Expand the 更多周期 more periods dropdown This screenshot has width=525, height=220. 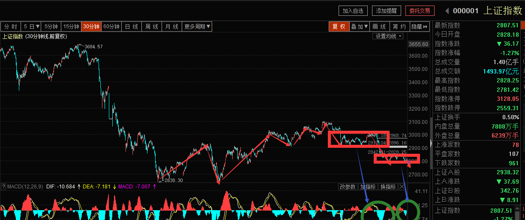(197, 26)
